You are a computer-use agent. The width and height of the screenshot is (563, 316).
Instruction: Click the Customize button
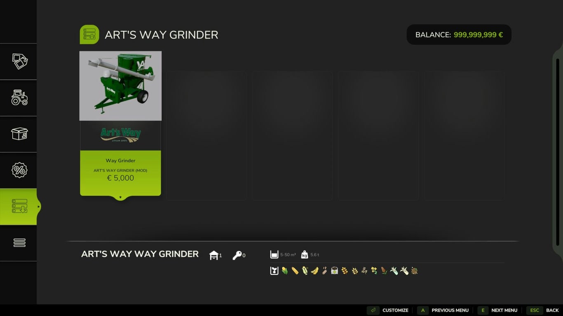click(388, 310)
